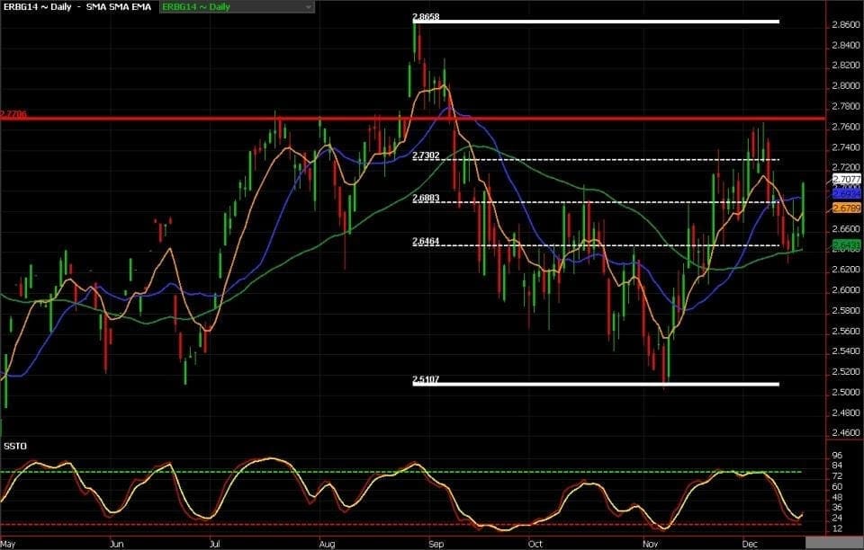The width and height of the screenshot is (864, 550).
Task: Click the green moving average price tag
Action: [x=846, y=244]
